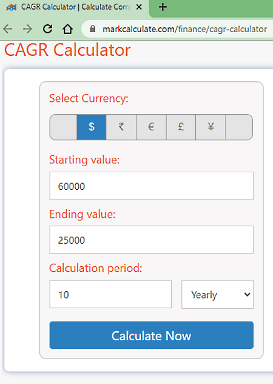Screen dimensions: 273x384
Task: Click the padlock site security icon
Action: point(93,29)
